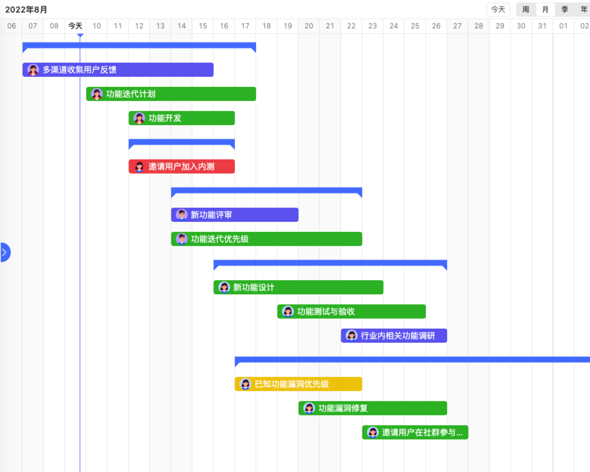Click avatar on 多渠道收集用户反馈 task bar
The width and height of the screenshot is (590, 472).
coord(33,70)
